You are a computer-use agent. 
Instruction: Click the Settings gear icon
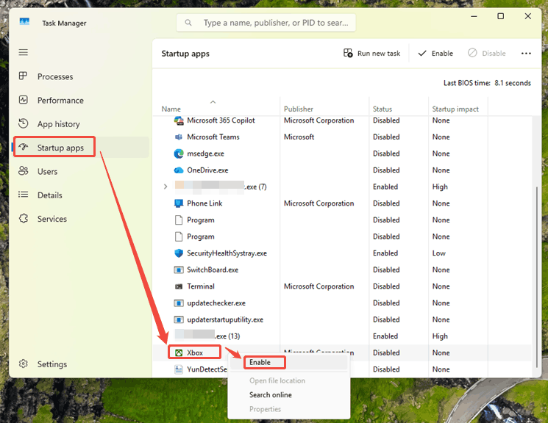[x=23, y=364]
